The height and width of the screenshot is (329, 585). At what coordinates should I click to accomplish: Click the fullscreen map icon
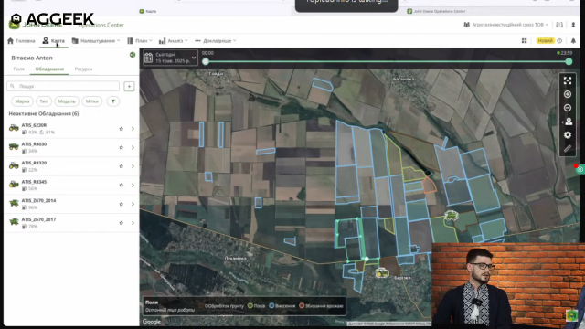pos(568,80)
